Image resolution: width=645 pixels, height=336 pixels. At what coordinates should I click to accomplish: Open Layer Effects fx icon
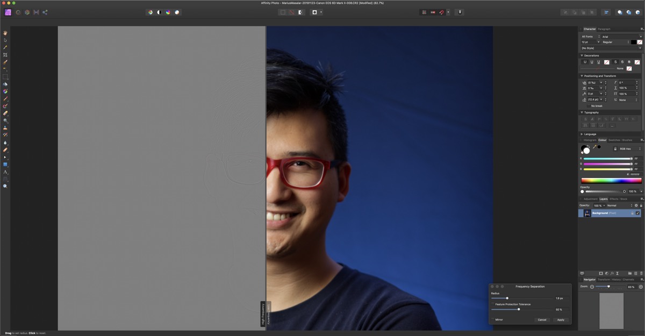click(x=612, y=273)
